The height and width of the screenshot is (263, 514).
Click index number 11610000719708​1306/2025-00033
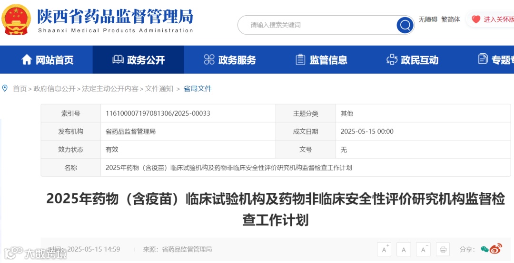(x=158, y=113)
